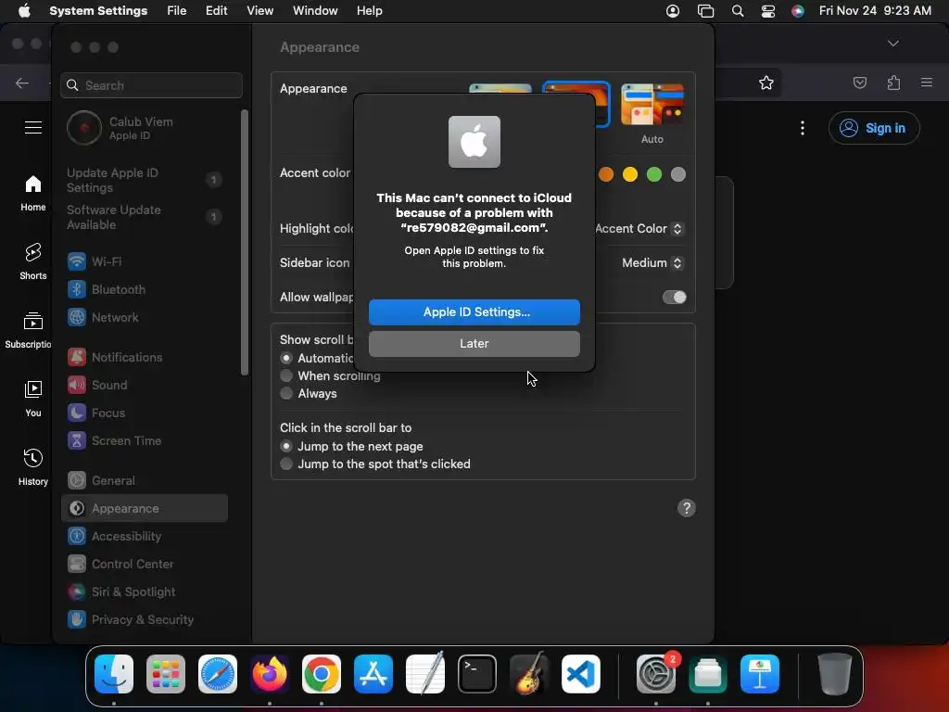Open Software Update Available item
Image resolution: width=949 pixels, height=712 pixels.
[144, 217]
